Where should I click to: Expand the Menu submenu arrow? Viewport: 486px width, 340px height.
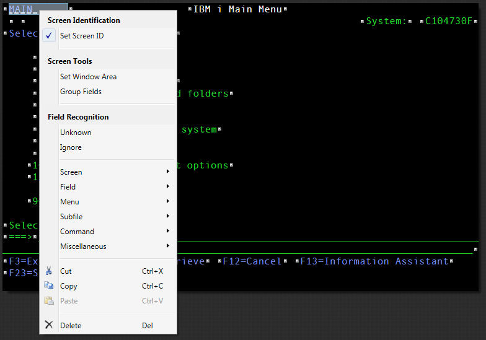(167, 201)
